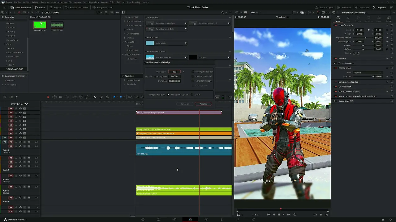396x222 pixels.
Task: Expand the Generadores tree node
Action: 125,34
